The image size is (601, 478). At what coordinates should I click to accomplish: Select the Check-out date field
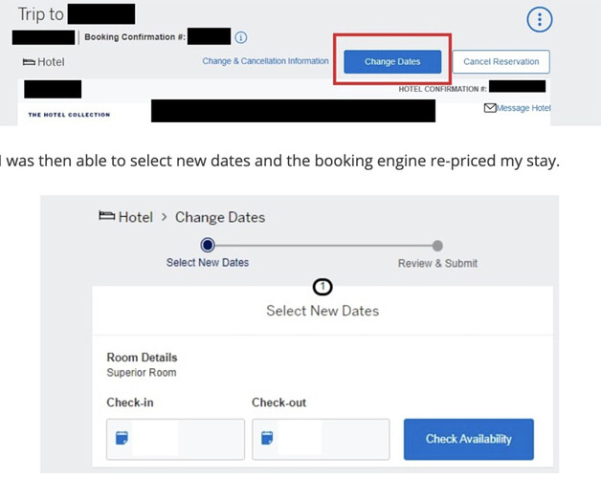321,439
